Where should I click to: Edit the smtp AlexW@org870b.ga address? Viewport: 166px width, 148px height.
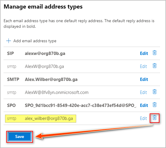(x=143, y=66)
